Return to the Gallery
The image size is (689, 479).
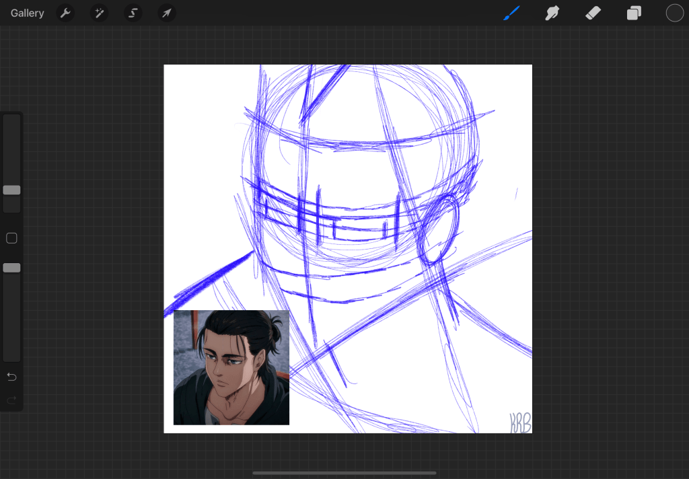(27, 13)
